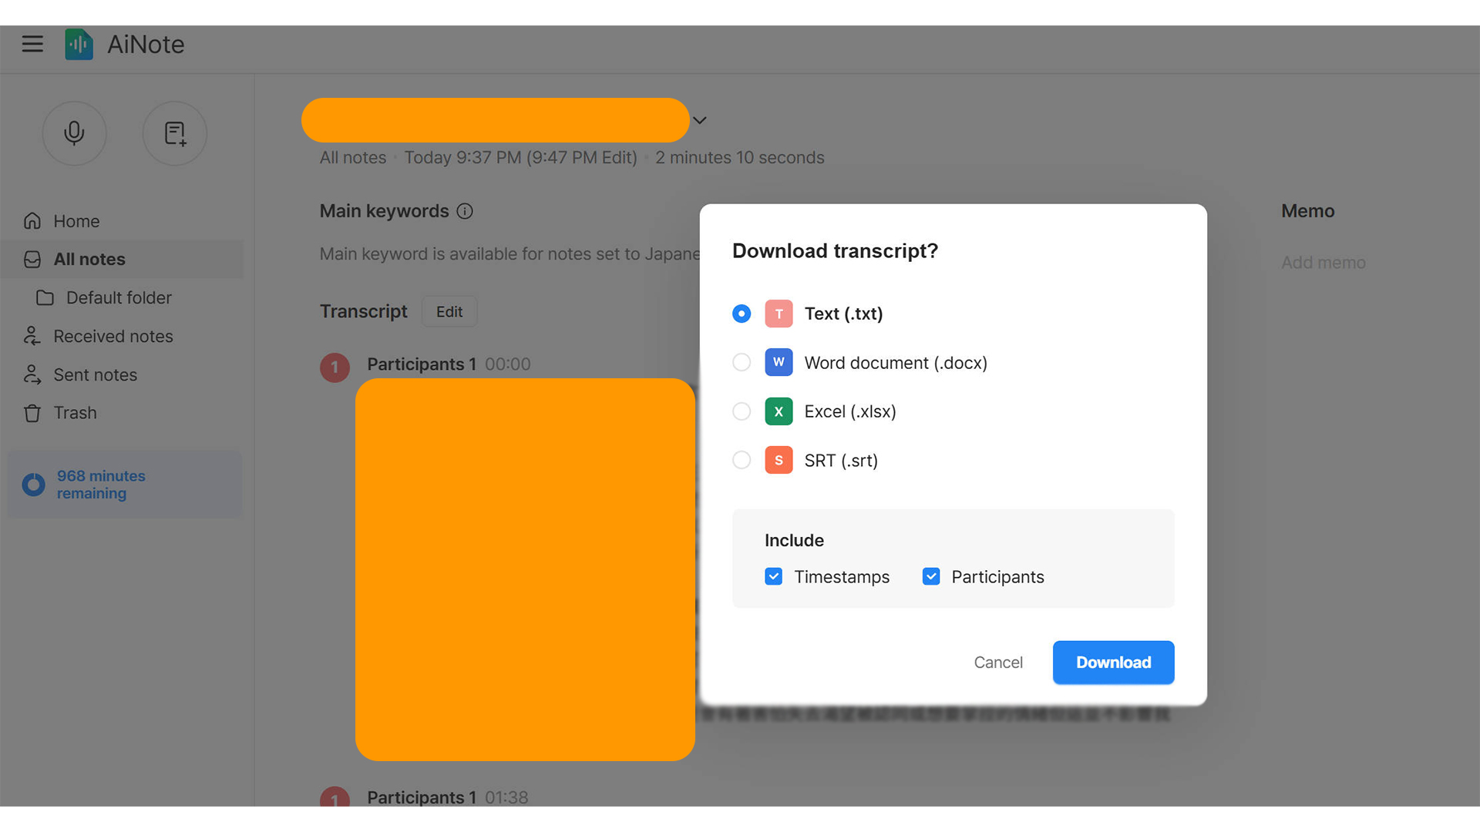The image size is (1480, 832).
Task: Uncheck the Participants checkbox
Action: [x=931, y=576]
